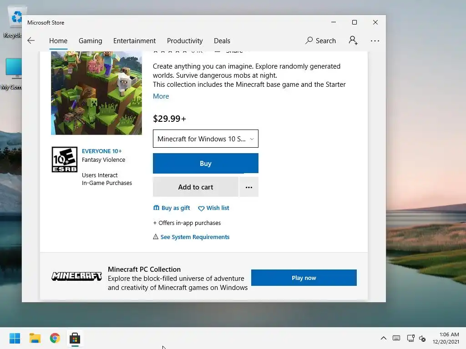Image resolution: width=466 pixels, height=349 pixels.
Task: Add the game to Wish list
Action: 214,208
